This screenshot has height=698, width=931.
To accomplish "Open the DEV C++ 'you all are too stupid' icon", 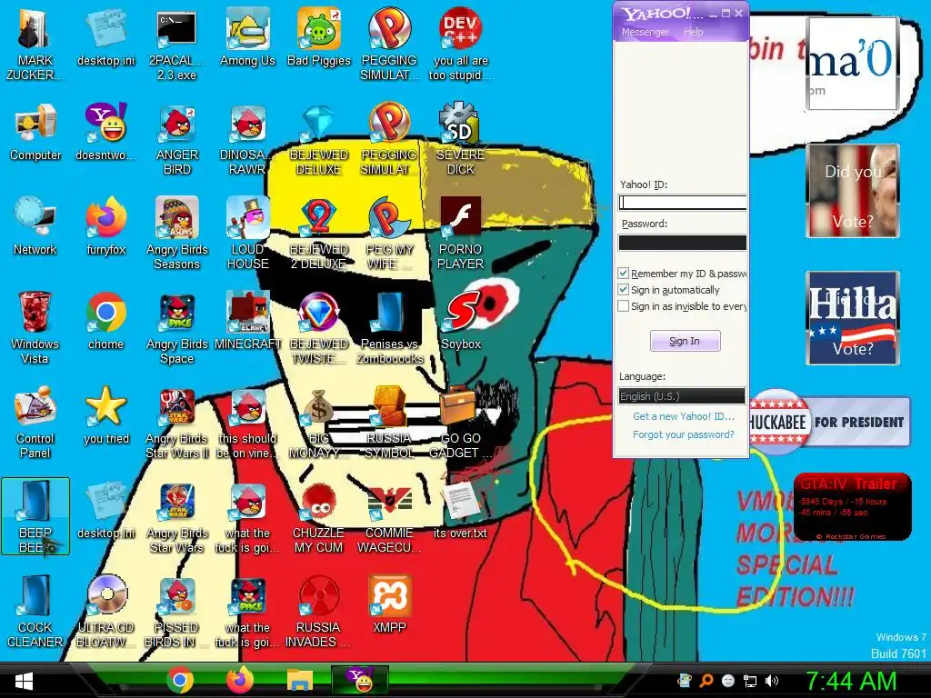I will (x=461, y=45).
